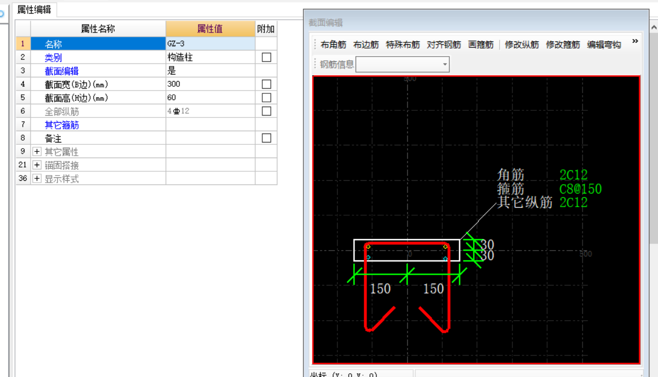Select the 截面编辑 property label
This screenshot has width=658, height=377.
pos(61,71)
